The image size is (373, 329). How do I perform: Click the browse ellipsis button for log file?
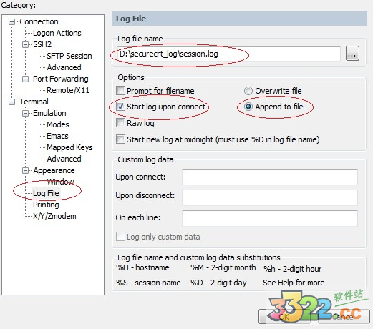352,54
